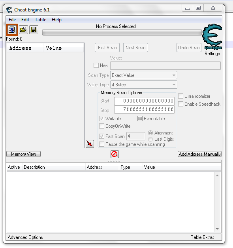233x248 pixels.
Task: Minimize the Cheat Engine window
Action: [x=187, y=8]
